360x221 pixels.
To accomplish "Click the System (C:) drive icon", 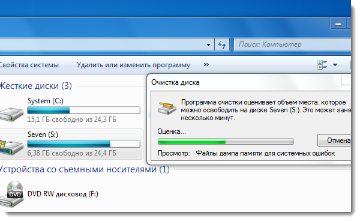I will (11, 114).
